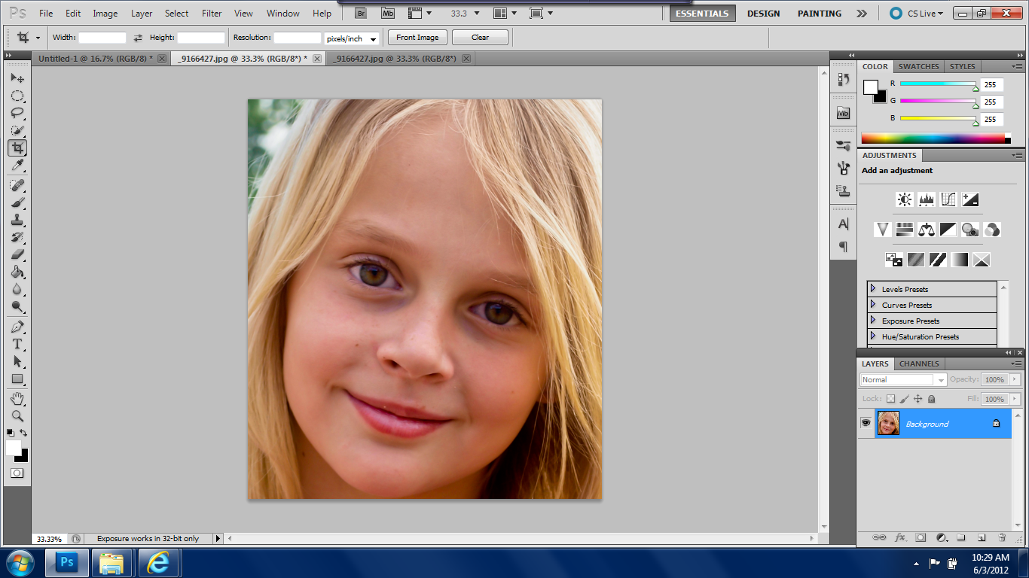The width and height of the screenshot is (1029, 578).
Task: Open the Character panel from the dock
Action: coord(843,224)
